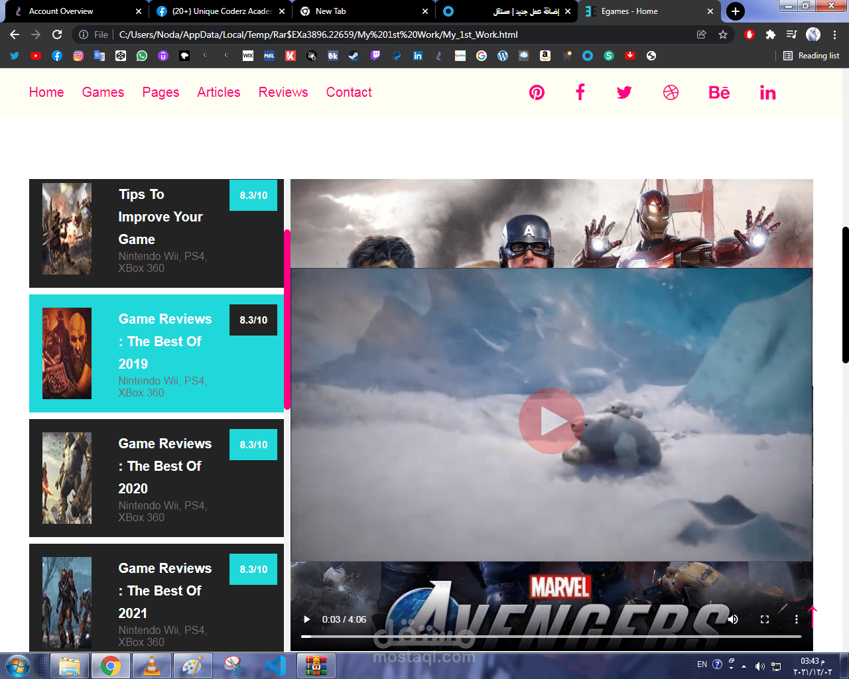Open Paint from taskbar

192,666
